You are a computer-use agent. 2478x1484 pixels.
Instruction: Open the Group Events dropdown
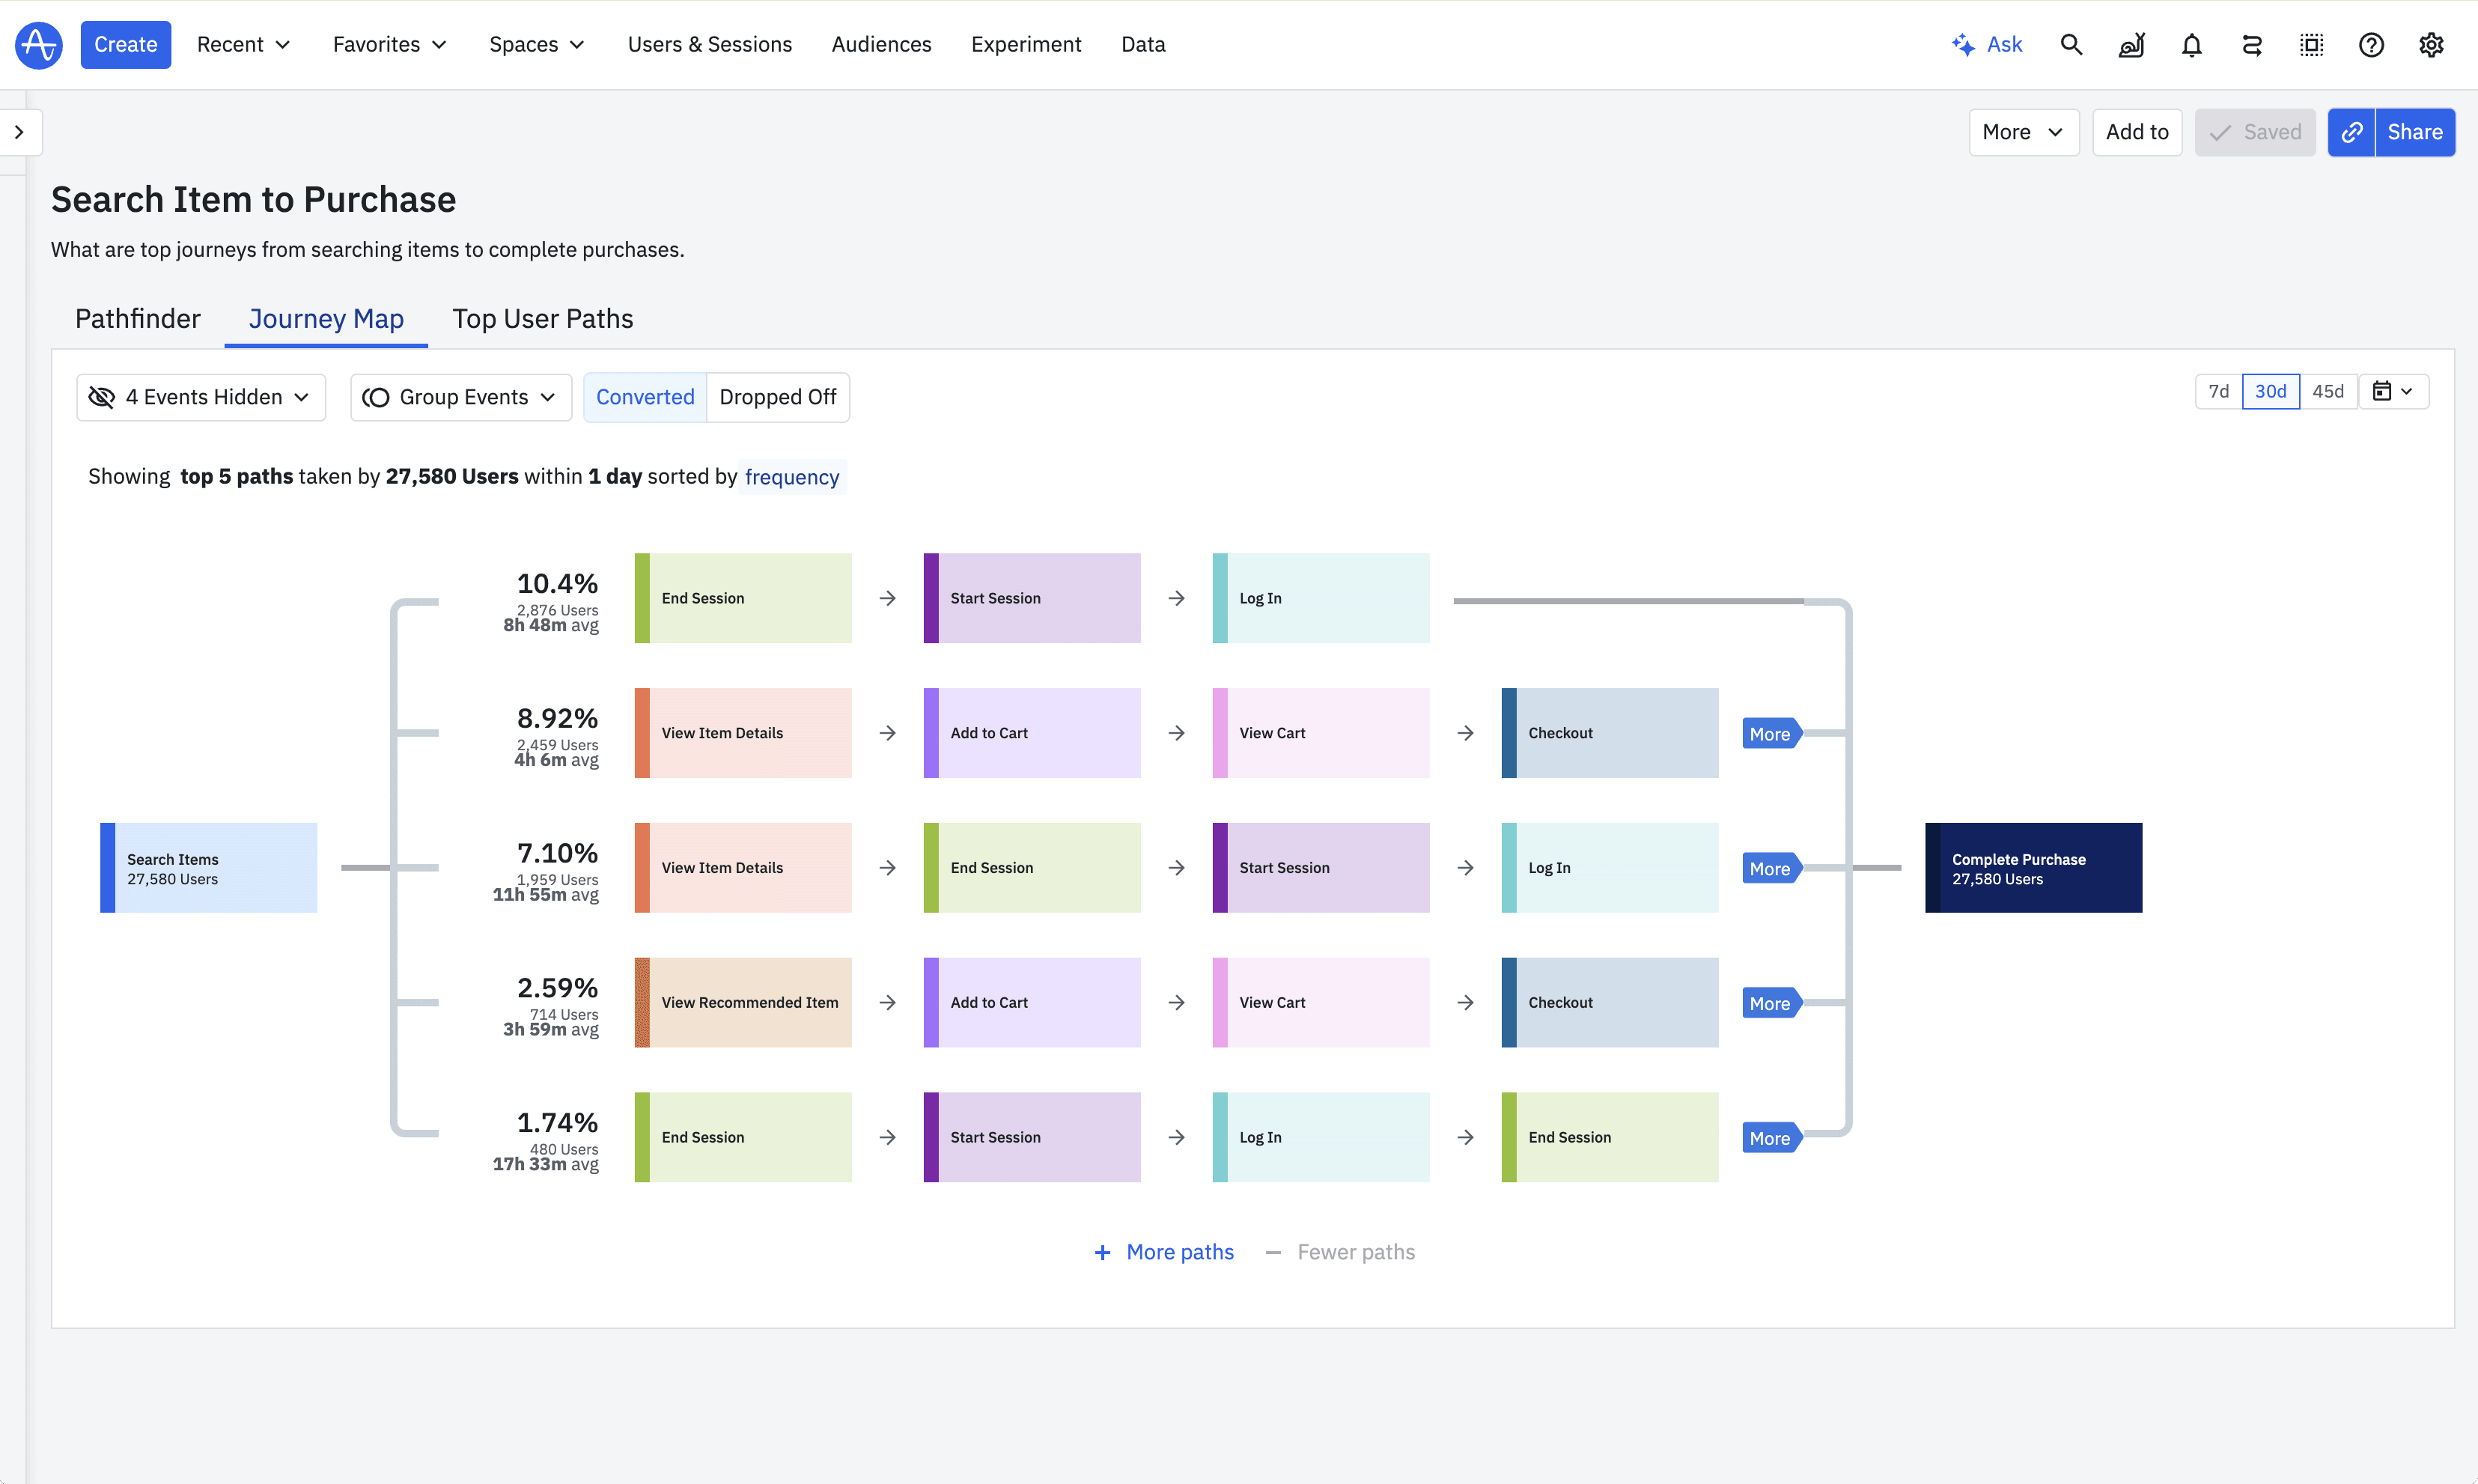tap(461, 398)
